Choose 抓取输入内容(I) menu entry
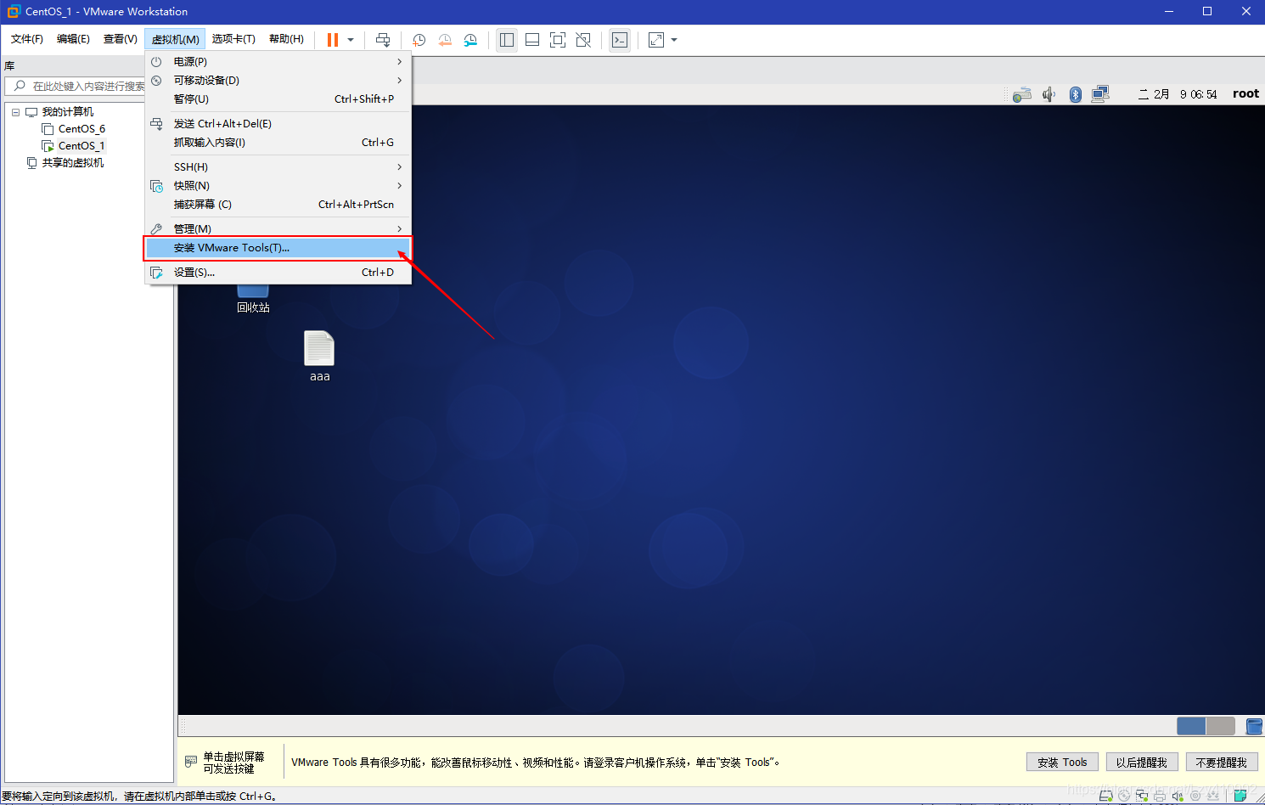Image resolution: width=1265 pixels, height=805 pixels. tap(278, 143)
